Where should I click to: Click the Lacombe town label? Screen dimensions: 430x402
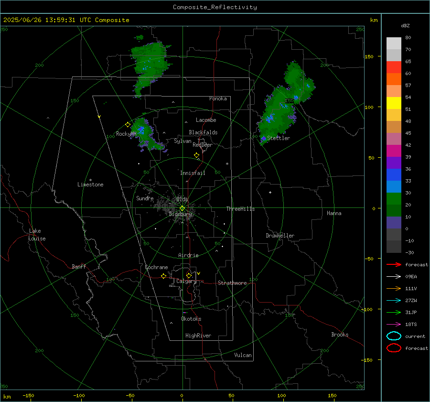206,120
